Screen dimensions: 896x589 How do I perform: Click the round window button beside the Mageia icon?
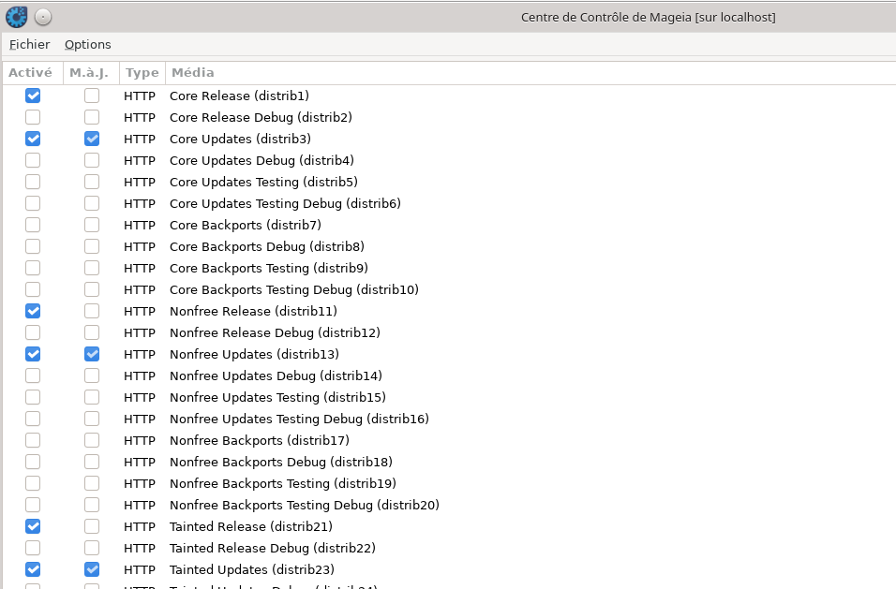point(43,17)
